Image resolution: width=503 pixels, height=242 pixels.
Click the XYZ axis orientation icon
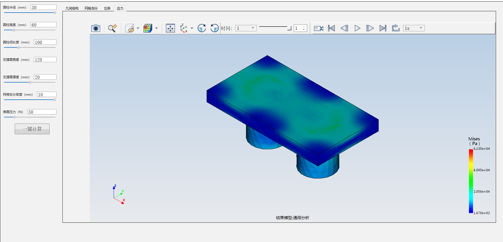coord(184,28)
